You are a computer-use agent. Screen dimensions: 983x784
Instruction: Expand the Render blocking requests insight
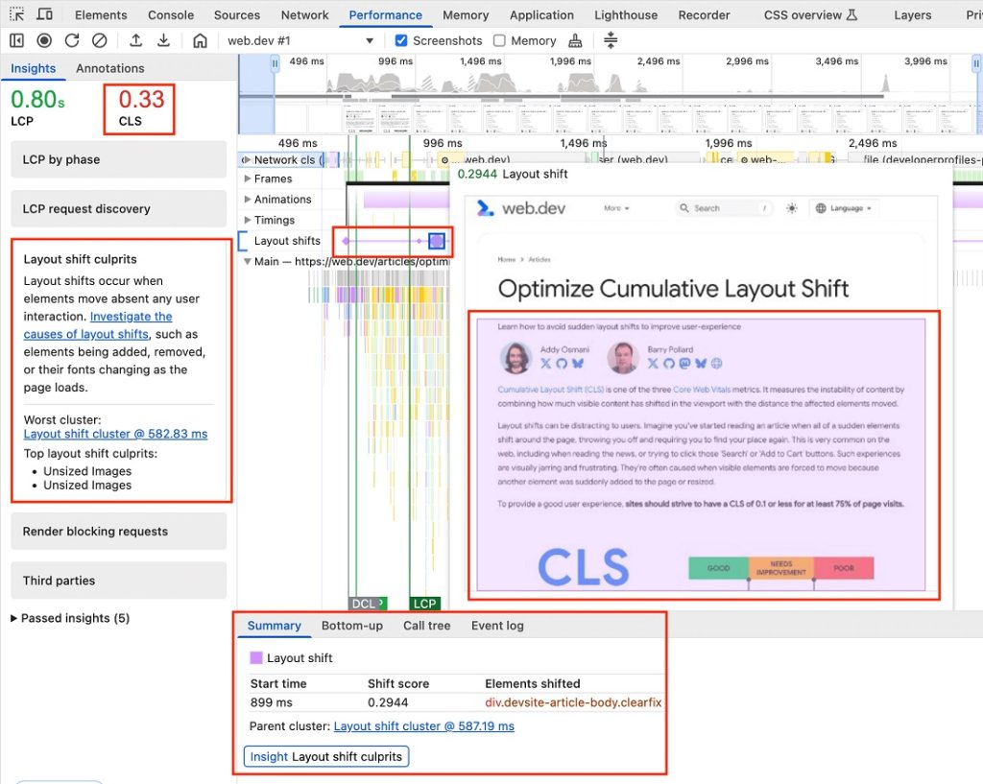(118, 532)
